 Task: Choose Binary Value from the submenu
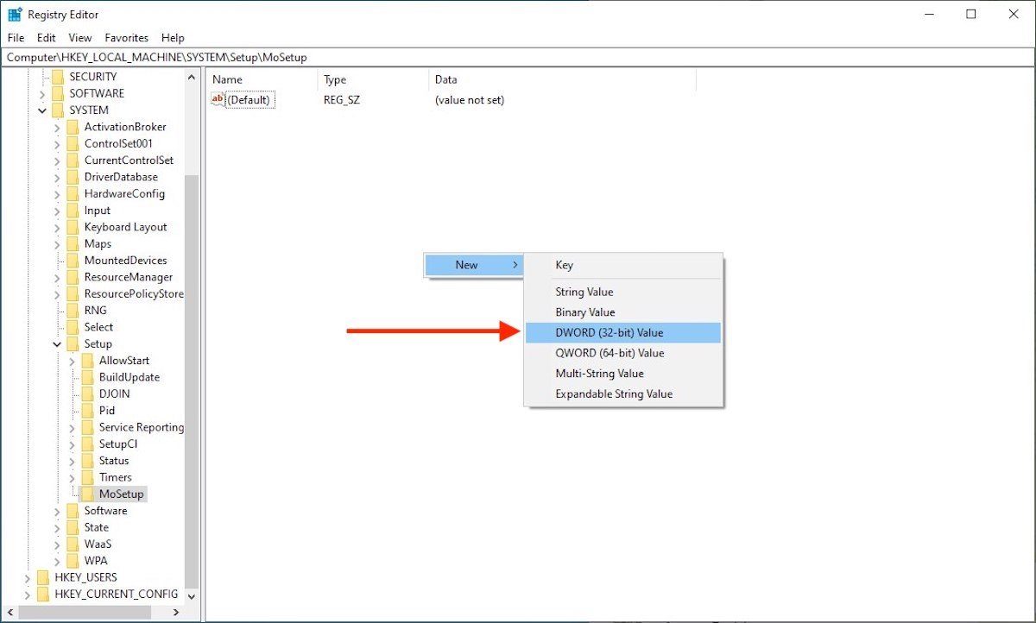tap(623, 312)
